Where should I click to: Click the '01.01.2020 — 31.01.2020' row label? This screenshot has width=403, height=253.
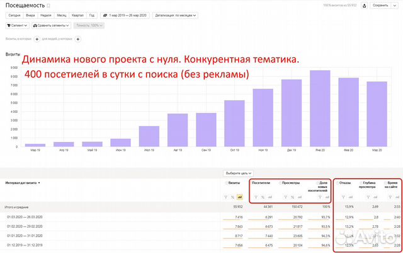tap(25, 236)
